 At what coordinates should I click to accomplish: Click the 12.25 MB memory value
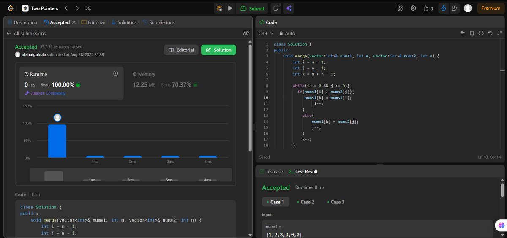(144, 84)
